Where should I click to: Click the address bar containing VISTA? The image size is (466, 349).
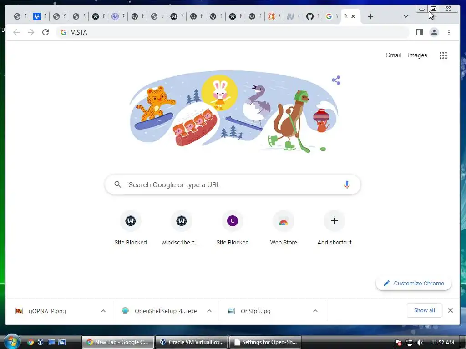233,32
